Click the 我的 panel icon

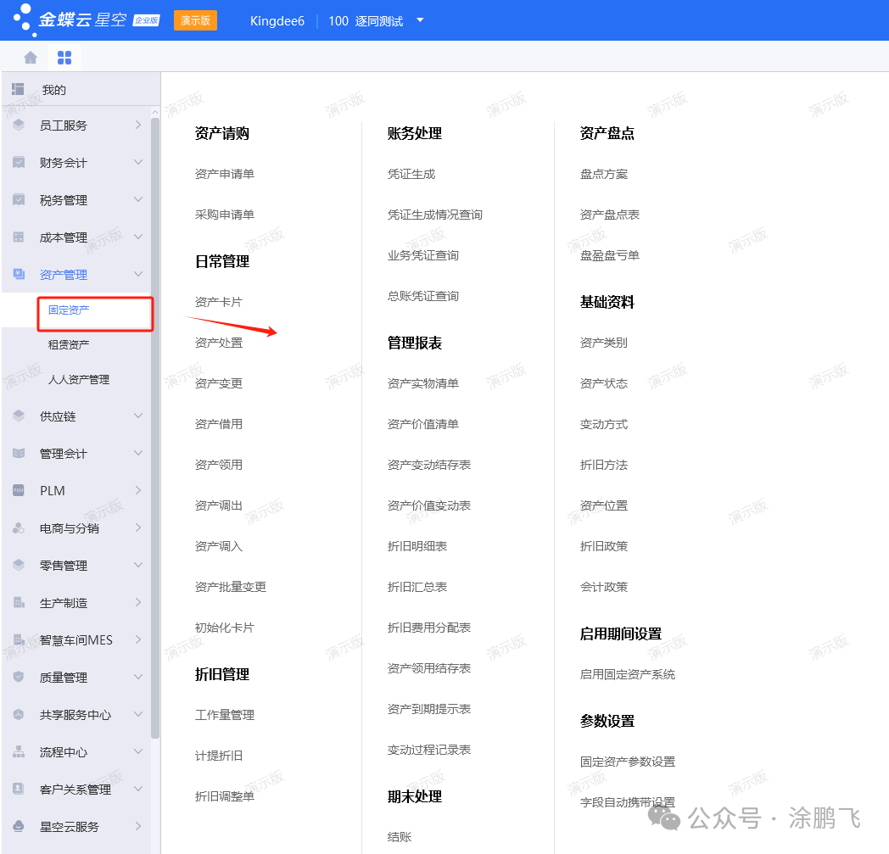coord(18,89)
